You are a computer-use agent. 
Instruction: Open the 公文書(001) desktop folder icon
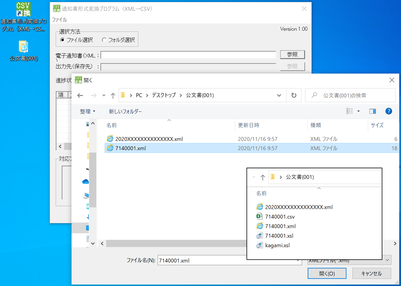tap(23, 47)
